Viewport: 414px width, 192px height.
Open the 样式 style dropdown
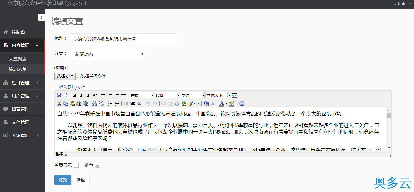142,95
